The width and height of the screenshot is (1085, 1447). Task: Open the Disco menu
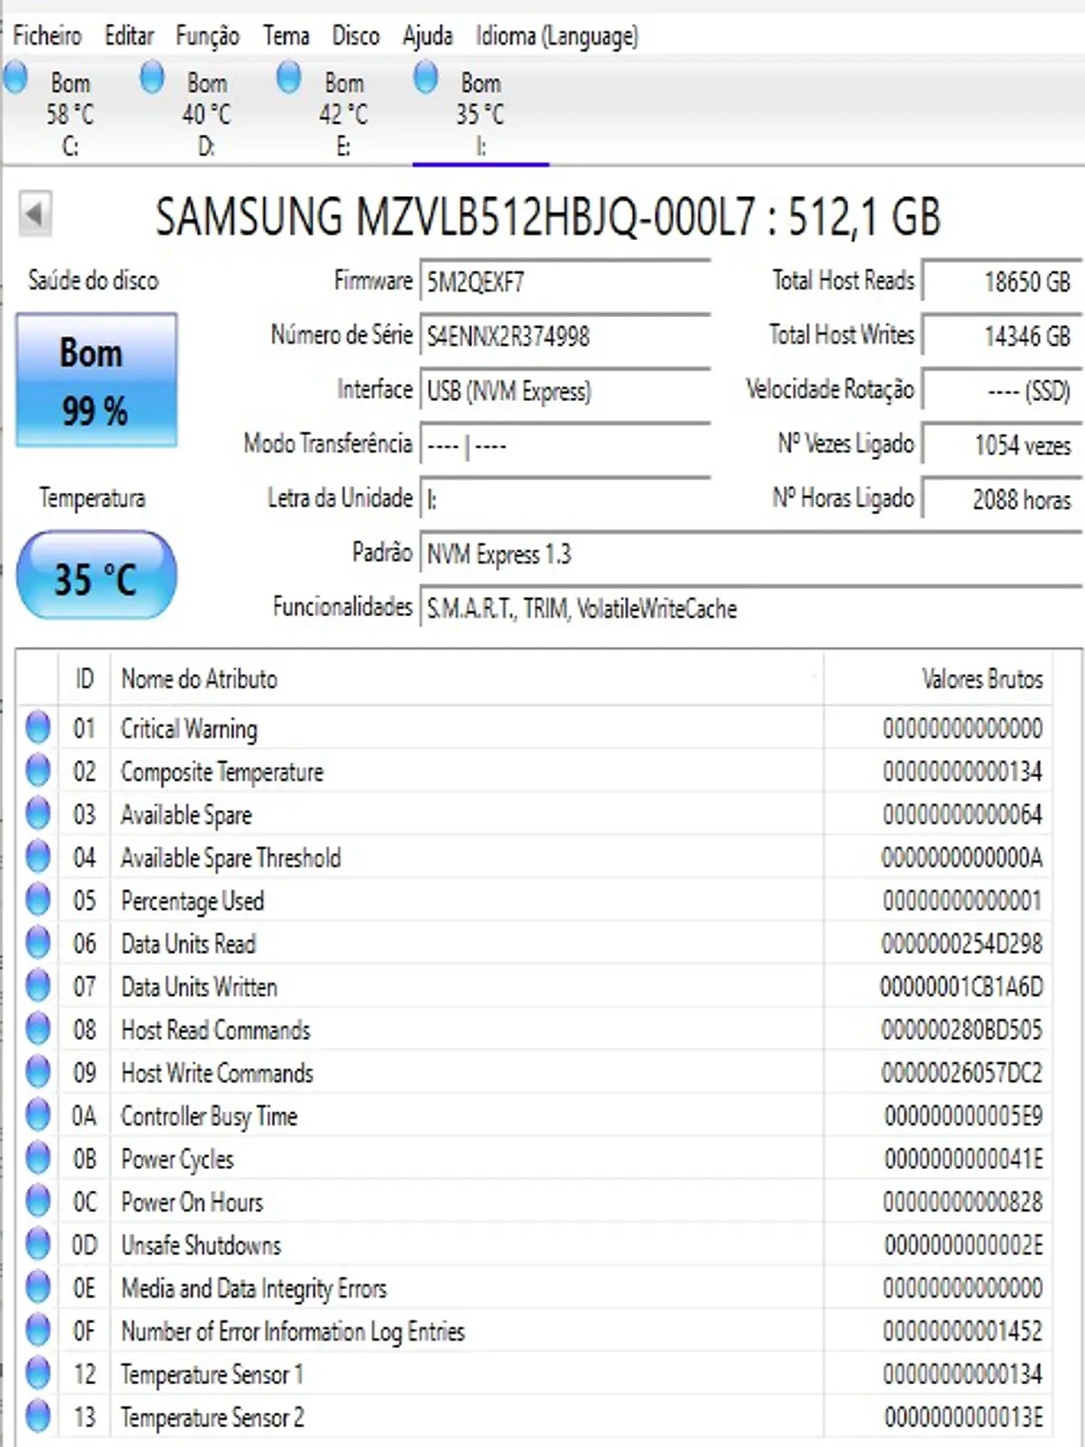coord(356,36)
